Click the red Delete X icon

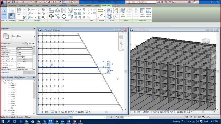[84, 17]
